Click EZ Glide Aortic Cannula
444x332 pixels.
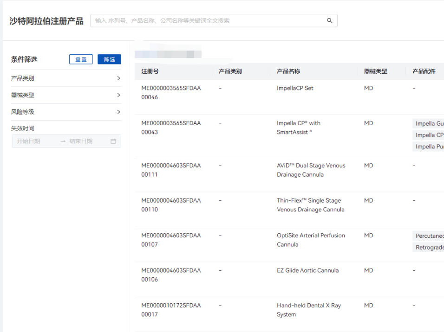[x=308, y=271]
